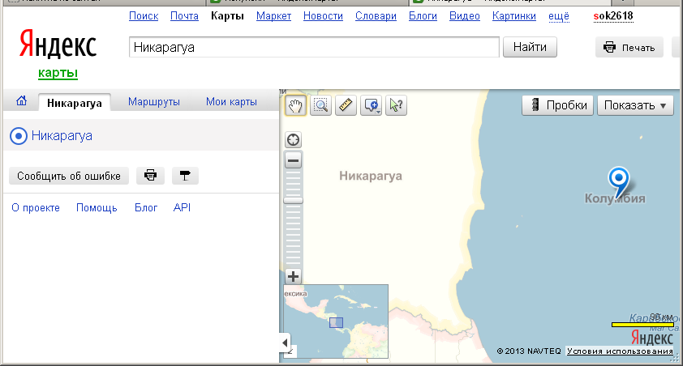Toggle Пробки traffic layer
The height and width of the screenshot is (366, 683).
click(x=557, y=105)
